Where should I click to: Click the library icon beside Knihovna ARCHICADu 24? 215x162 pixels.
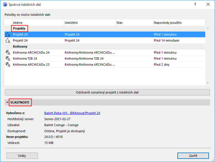pos(8,52)
